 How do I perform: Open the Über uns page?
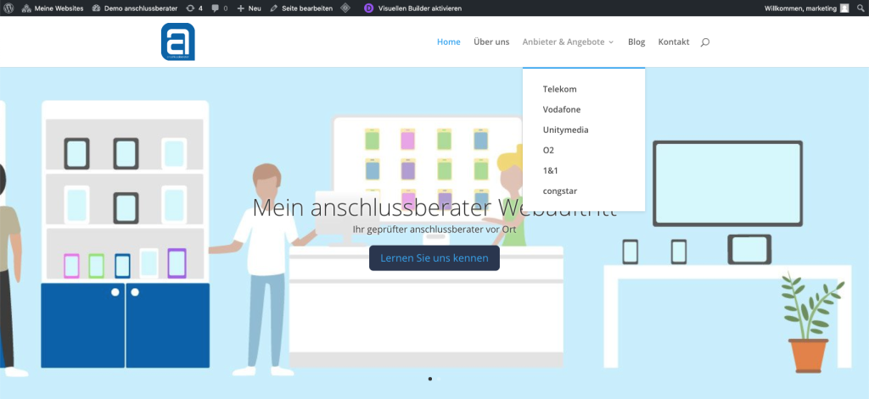pos(491,42)
